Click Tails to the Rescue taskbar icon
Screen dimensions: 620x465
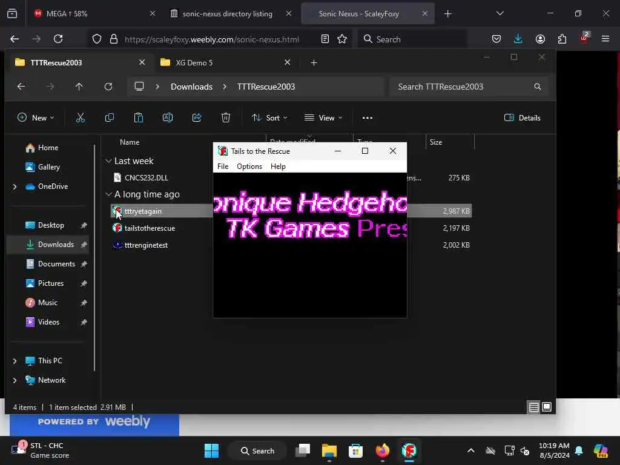tap(409, 450)
